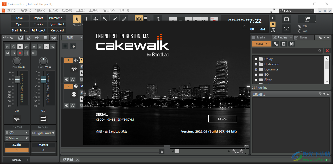
Task: Switch to the Media browser tab
Action: [x=261, y=37]
